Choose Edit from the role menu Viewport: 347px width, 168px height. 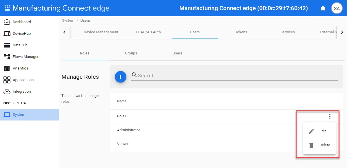coord(319,131)
